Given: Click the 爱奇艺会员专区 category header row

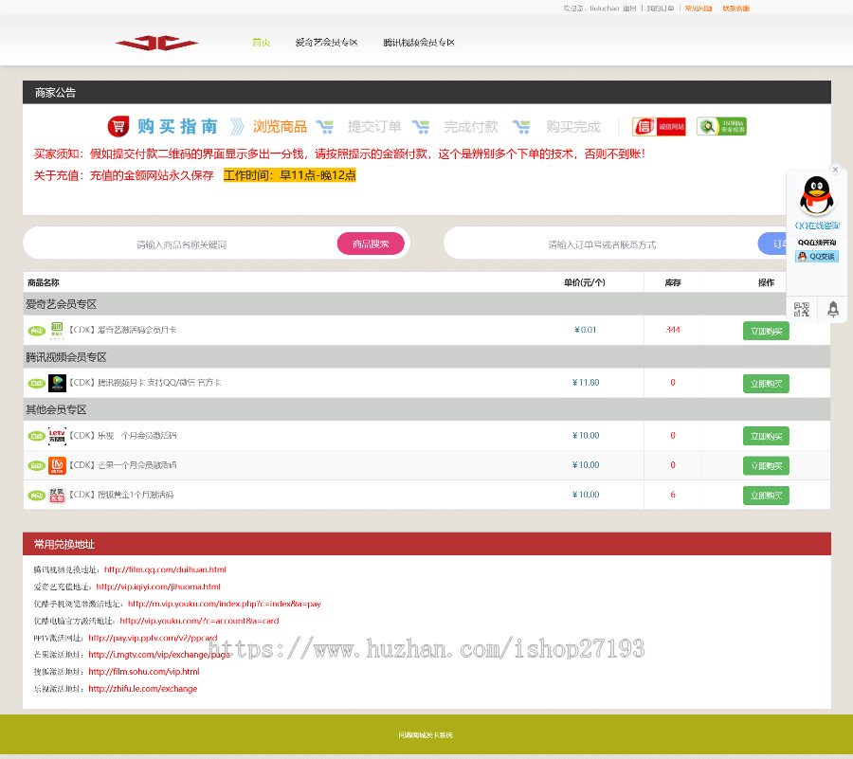Looking at the screenshot, I should pyautogui.click(x=426, y=304).
